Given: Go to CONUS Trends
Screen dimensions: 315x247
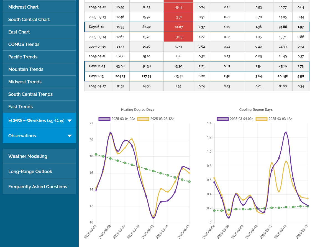Looking at the screenshot, I should (x=24, y=44).
